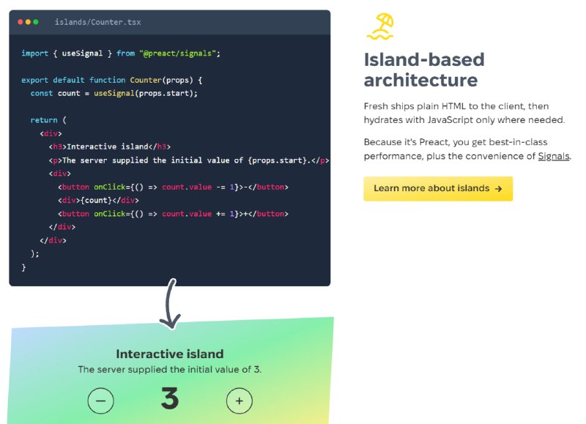
Task: Click the red dot in code window
Action: (21, 22)
